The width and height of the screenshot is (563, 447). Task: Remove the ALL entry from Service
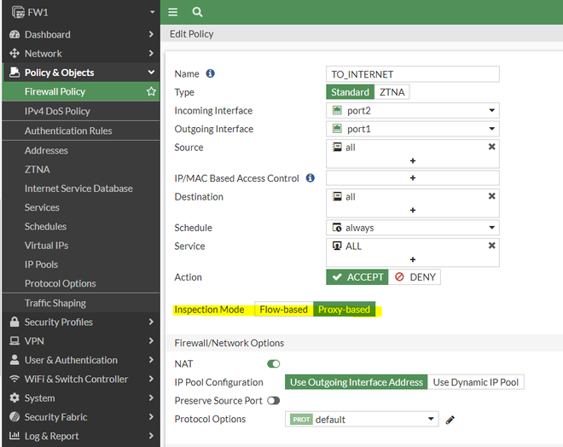tap(491, 246)
